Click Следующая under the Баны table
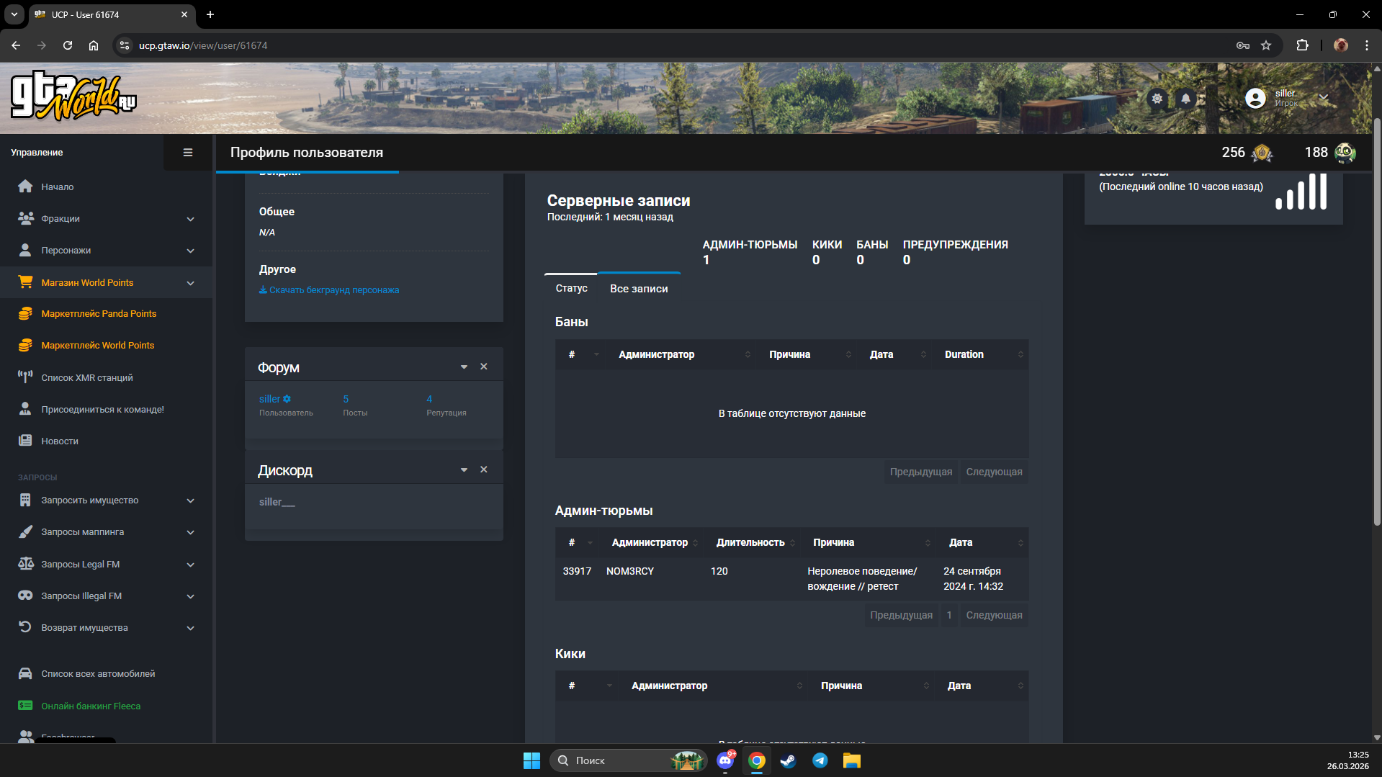The width and height of the screenshot is (1382, 777). (x=995, y=472)
